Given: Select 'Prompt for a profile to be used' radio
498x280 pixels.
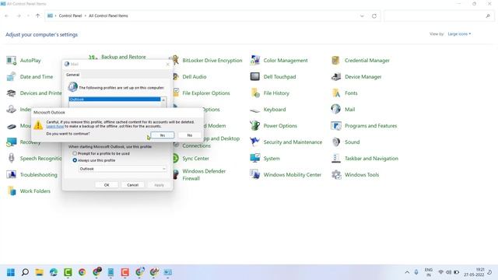Looking at the screenshot, I should pyautogui.click(x=75, y=153).
